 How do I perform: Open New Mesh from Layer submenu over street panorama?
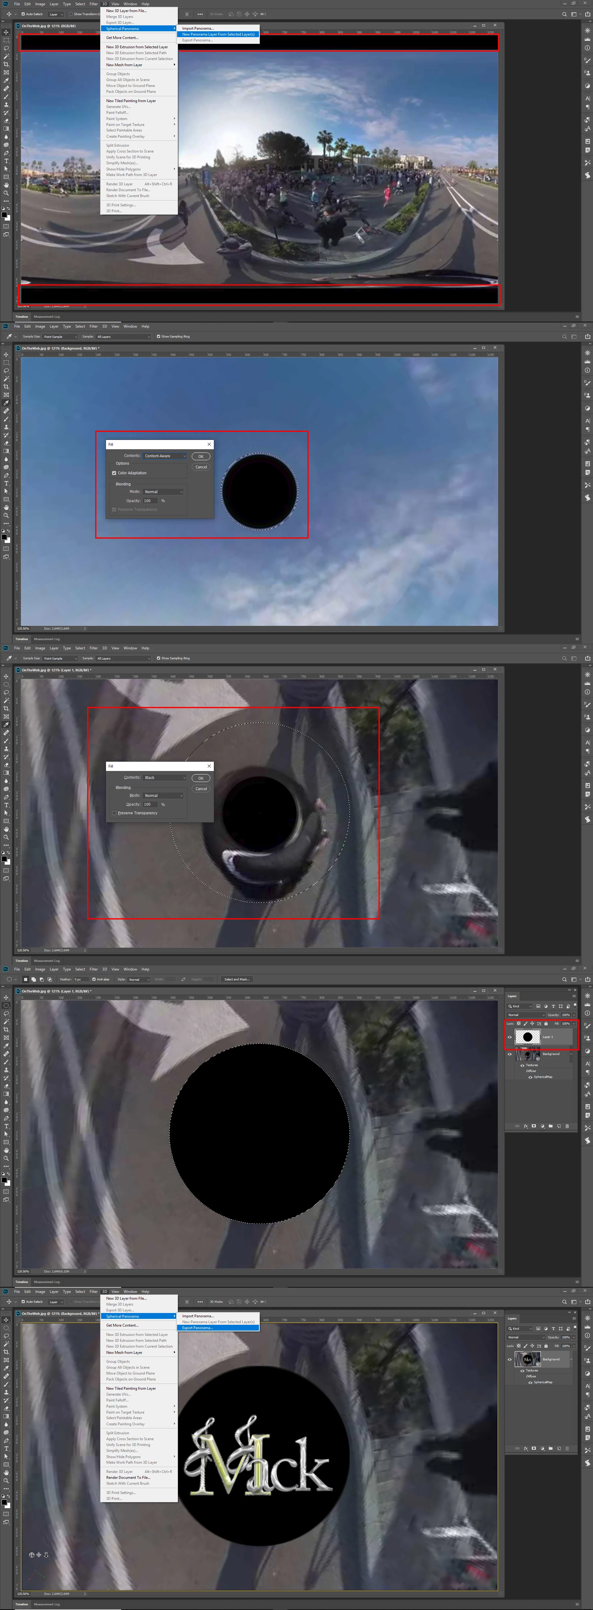(139, 65)
